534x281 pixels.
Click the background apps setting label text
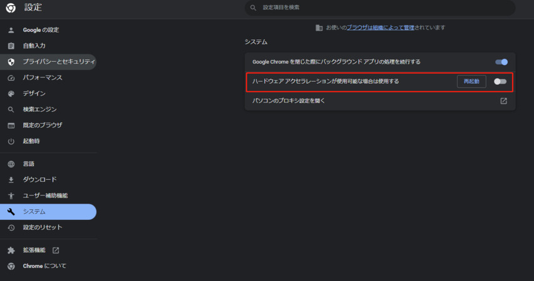[336, 62]
